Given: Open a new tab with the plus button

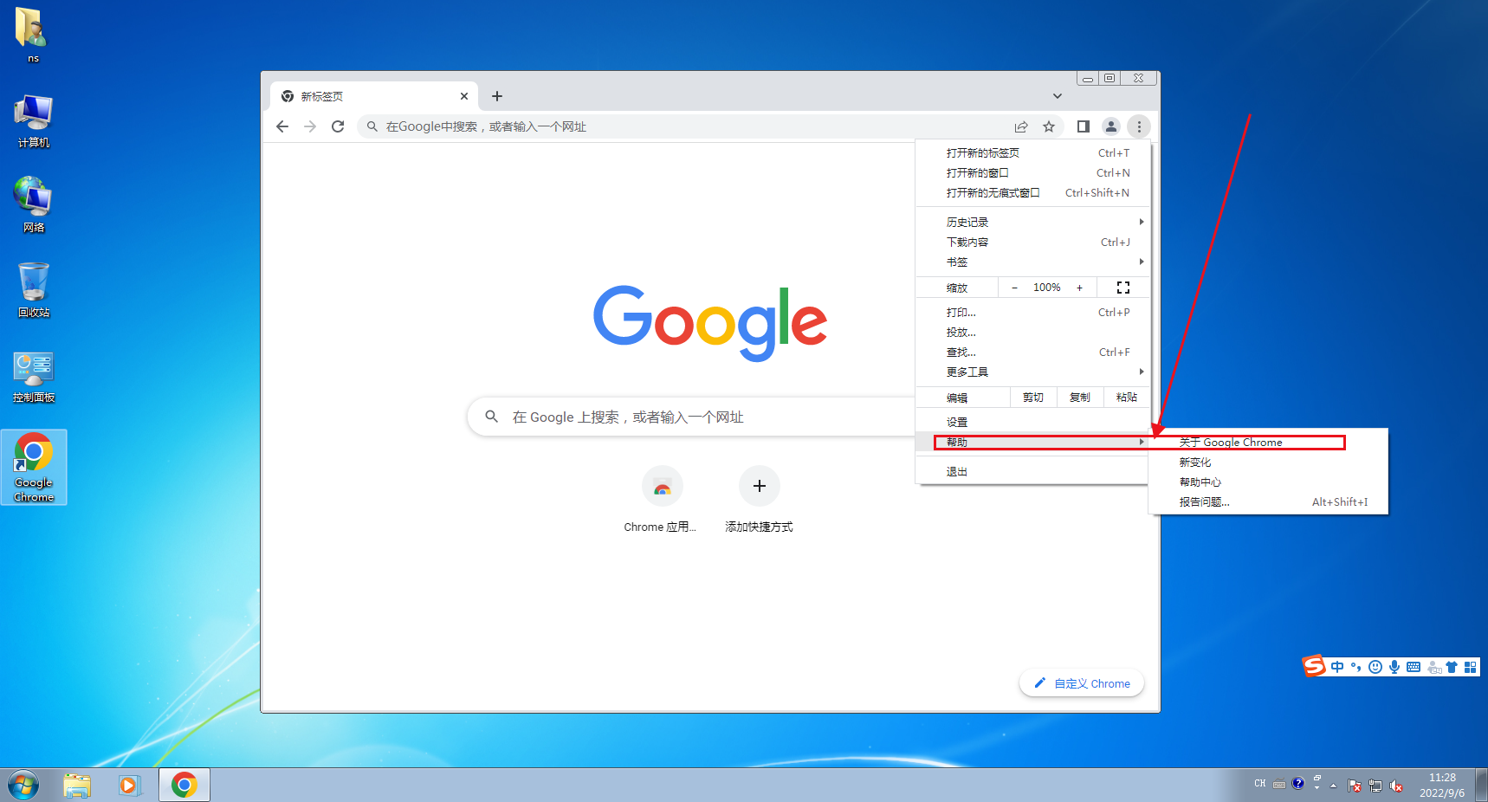Looking at the screenshot, I should (x=497, y=96).
